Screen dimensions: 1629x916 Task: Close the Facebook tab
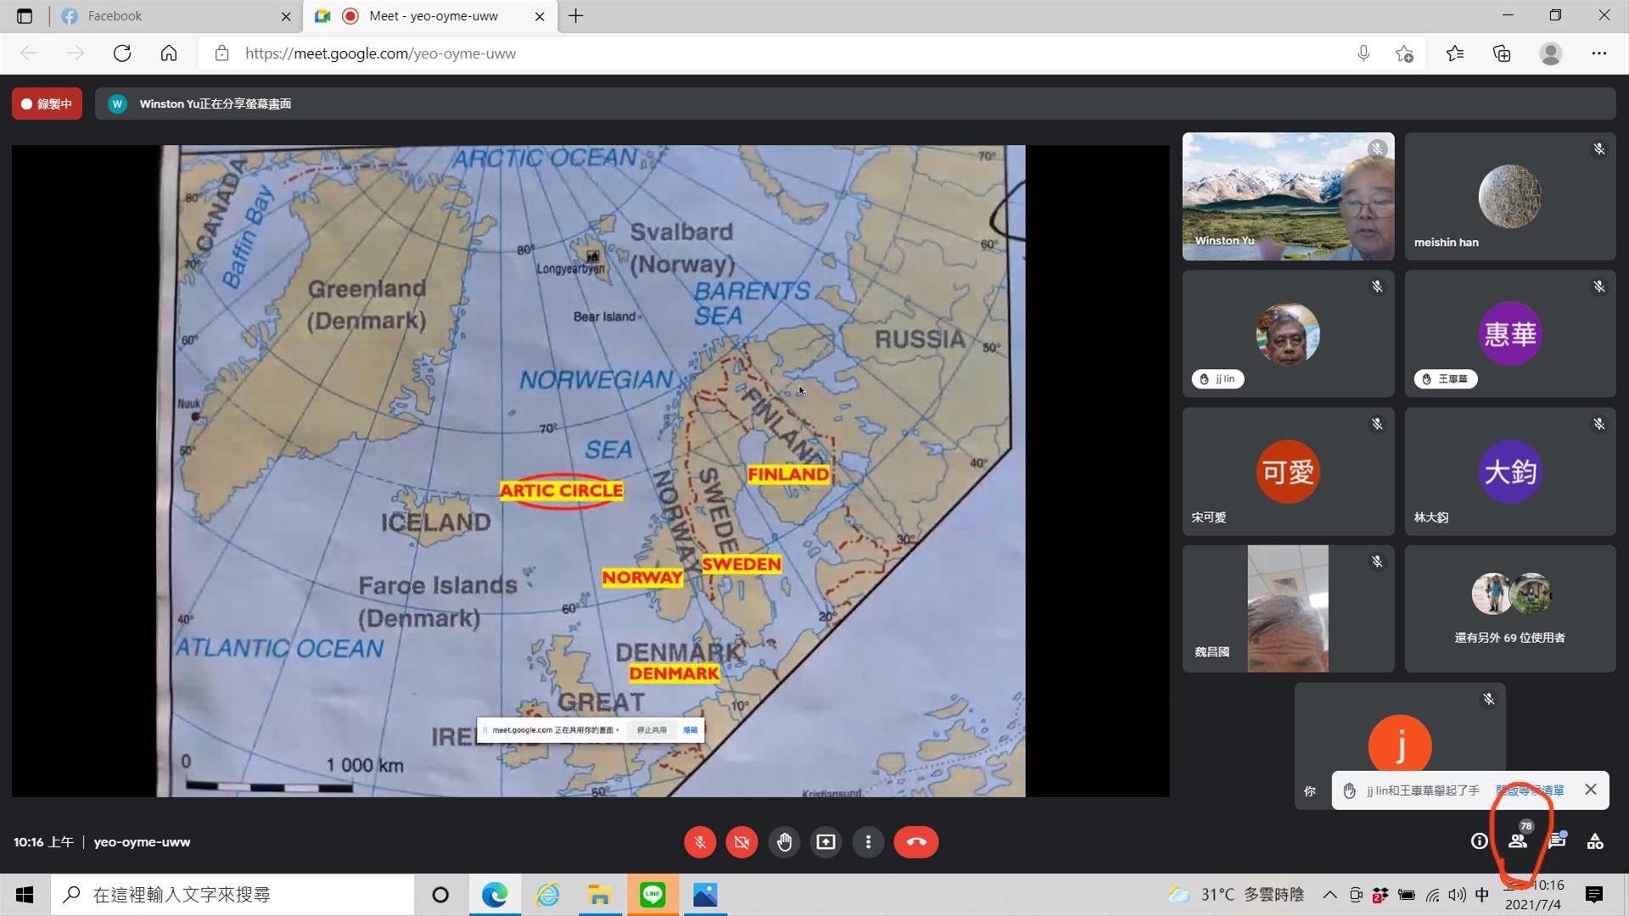tap(286, 16)
